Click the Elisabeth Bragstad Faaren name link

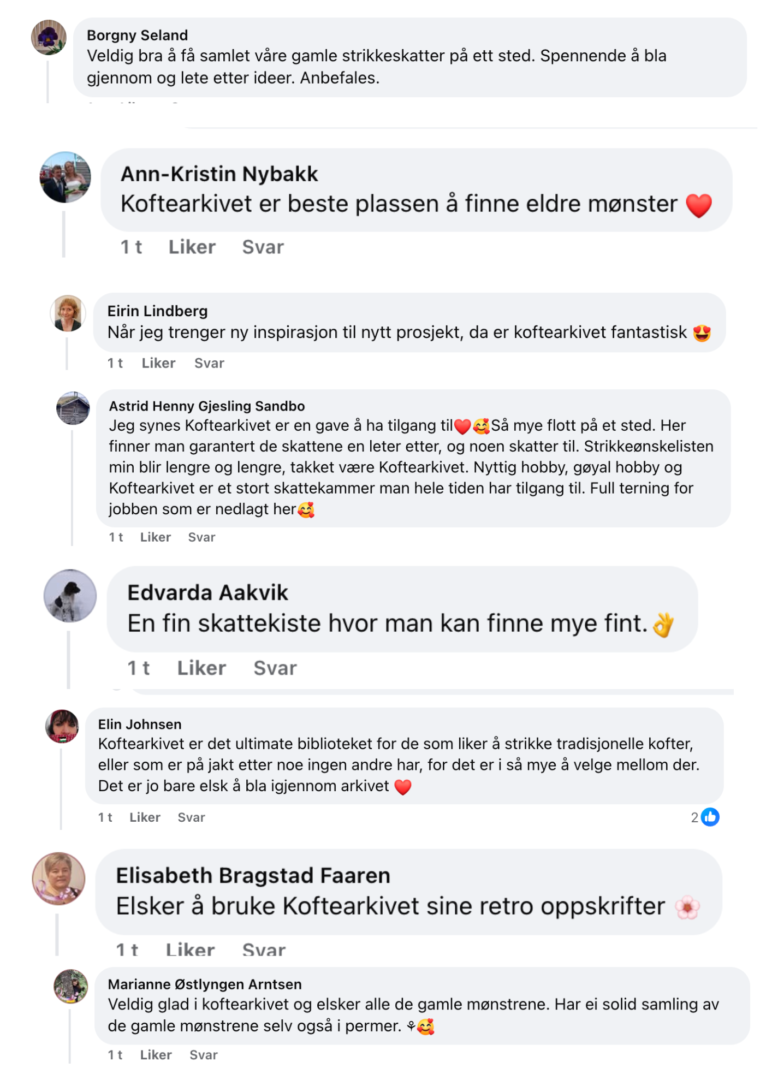click(x=253, y=875)
